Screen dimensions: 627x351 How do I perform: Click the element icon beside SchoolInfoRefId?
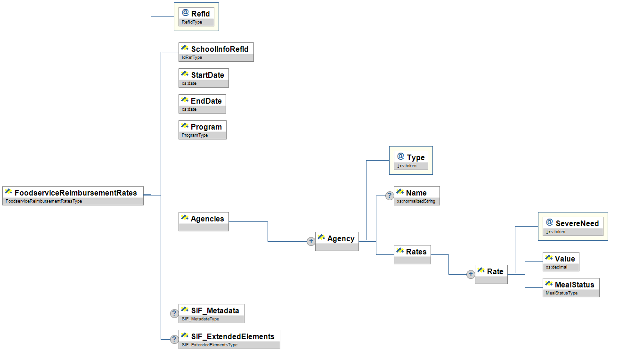point(185,49)
